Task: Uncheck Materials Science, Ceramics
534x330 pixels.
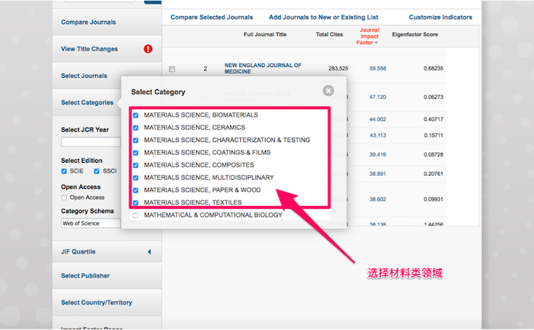Action: click(x=136, y=128)
